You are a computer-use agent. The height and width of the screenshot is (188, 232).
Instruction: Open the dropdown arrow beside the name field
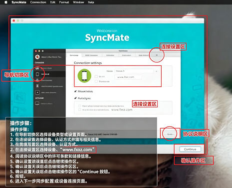click(x=156, y=71)
